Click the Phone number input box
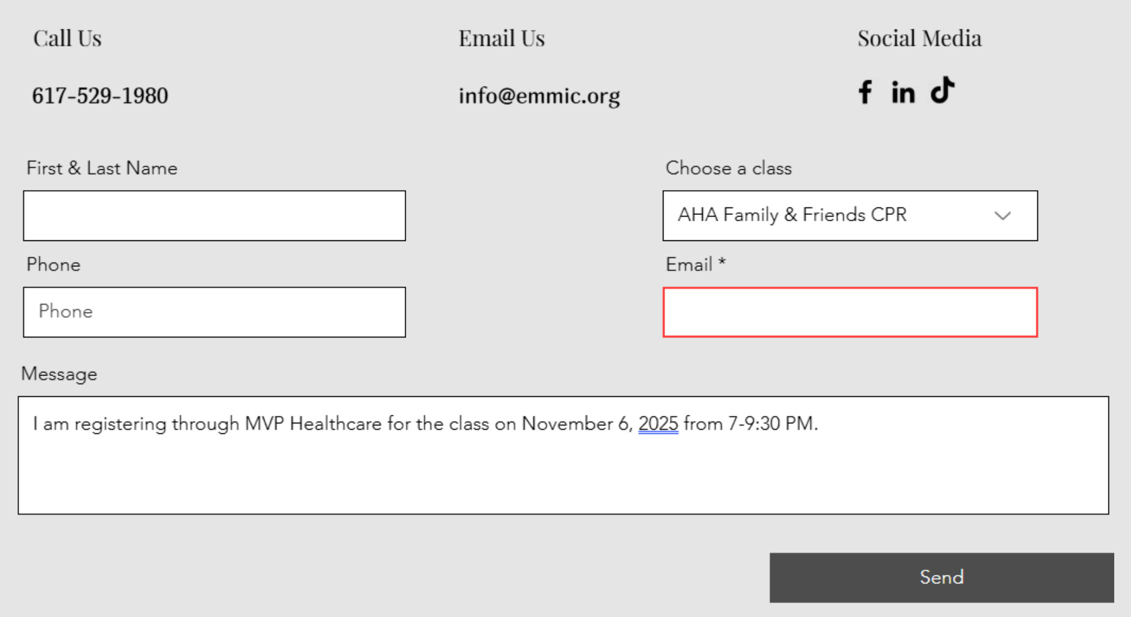The image size is (1131, 617). pos(214,312)
